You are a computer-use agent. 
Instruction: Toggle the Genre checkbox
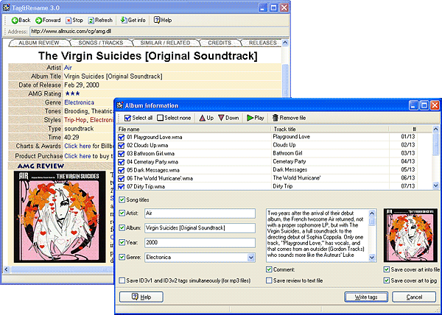pos(122,257)
